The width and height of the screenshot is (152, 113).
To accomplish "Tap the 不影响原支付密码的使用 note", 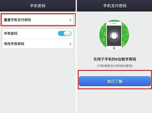I will pyautogui.click(x=115, y=66).
